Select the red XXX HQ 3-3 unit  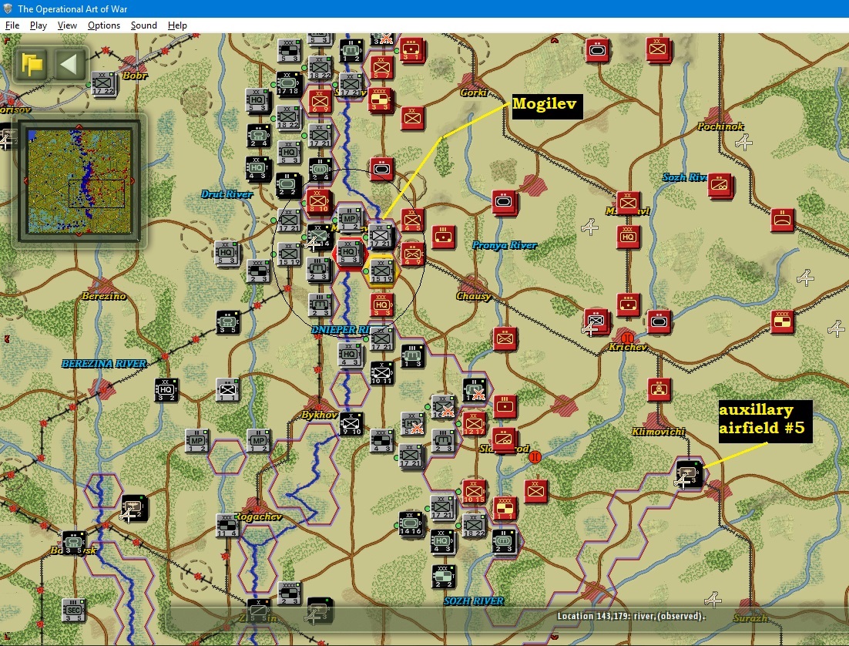coord(381,304)
